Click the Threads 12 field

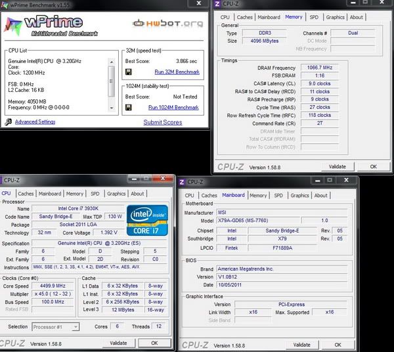159,326
